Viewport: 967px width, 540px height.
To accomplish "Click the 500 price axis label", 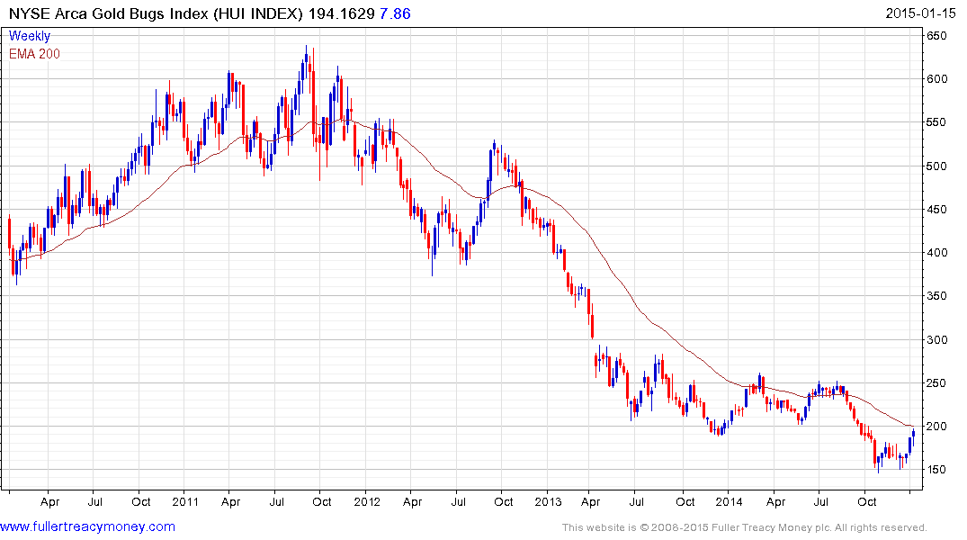I will (x=936, y=166).
